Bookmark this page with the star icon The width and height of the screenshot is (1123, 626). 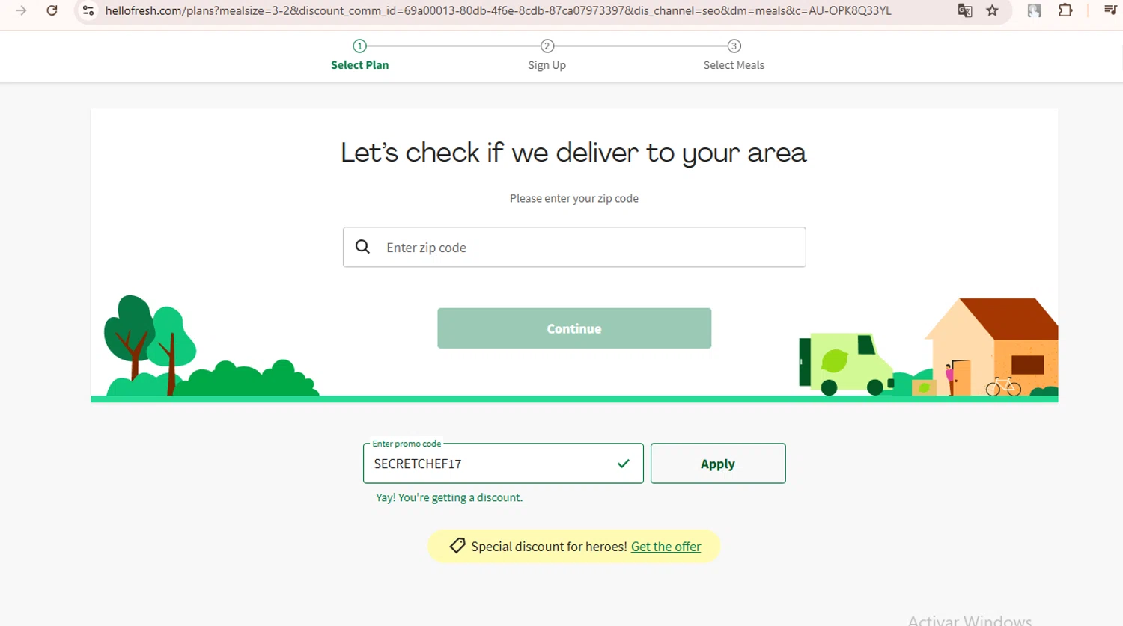point(993,10)
